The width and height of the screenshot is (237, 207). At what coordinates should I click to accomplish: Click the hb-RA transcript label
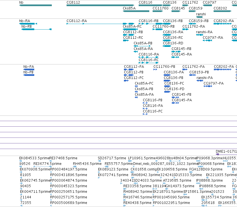point(25,21)
